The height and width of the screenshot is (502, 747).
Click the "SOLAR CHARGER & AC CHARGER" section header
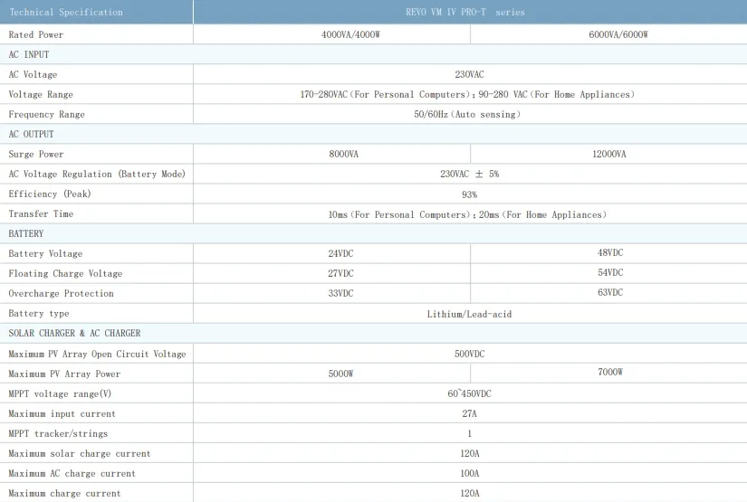point(74,334)
